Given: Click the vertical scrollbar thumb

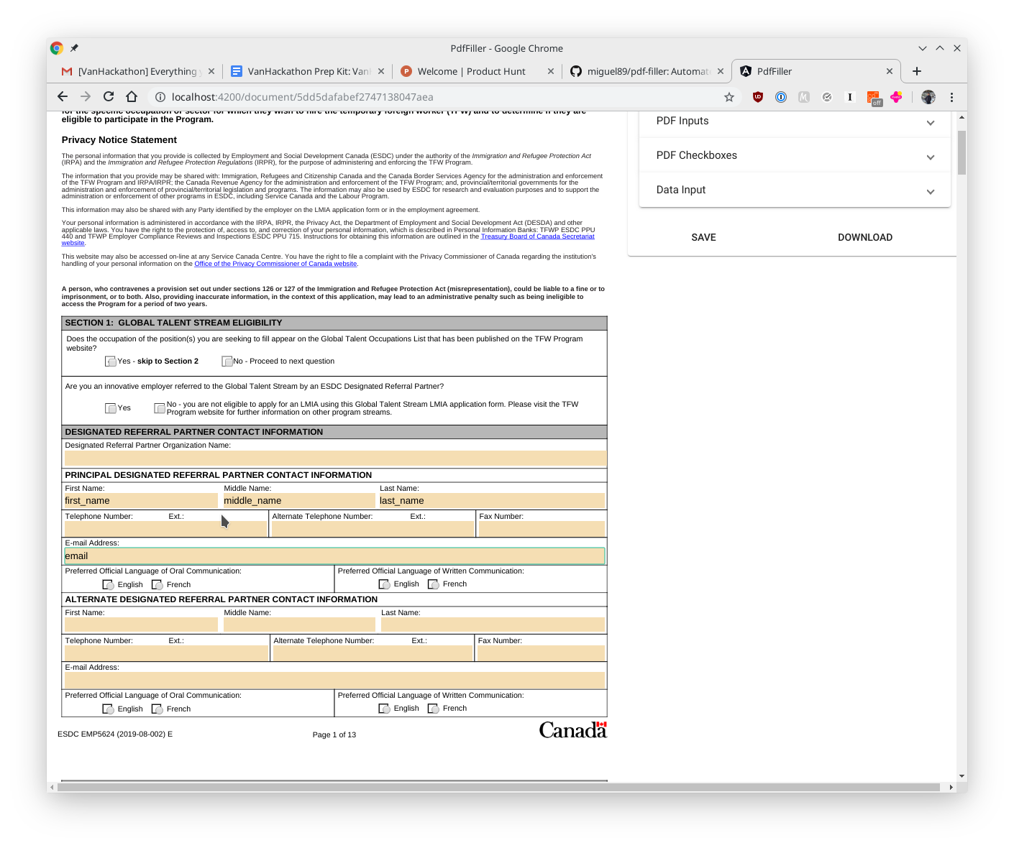Looking at the screenshot, I should pos(962,153).
